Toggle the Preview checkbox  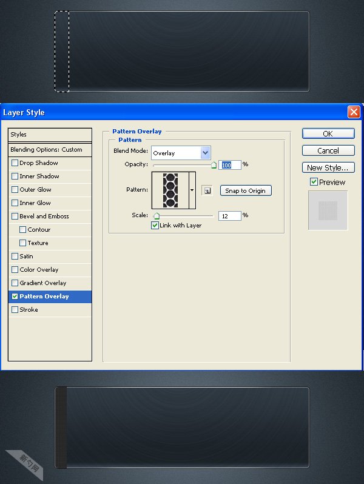point(314,182)
